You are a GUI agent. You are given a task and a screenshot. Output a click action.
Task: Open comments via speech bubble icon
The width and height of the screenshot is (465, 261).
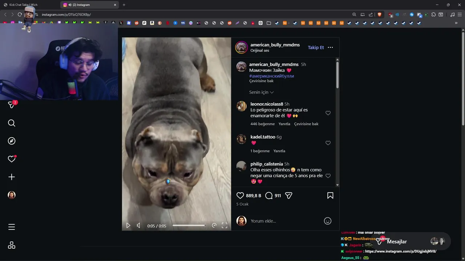coord(269,195)
